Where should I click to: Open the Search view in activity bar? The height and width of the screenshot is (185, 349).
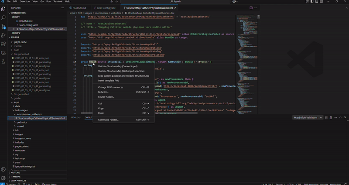coord(3,17)
